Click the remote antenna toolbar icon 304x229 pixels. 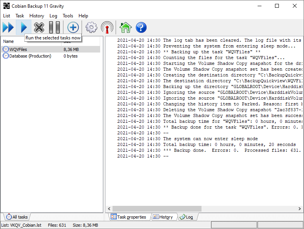[107, 27]
